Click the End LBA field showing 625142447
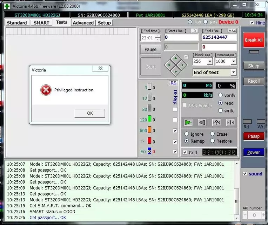Viewport: 268px width, 225px height. pos(219,37)
